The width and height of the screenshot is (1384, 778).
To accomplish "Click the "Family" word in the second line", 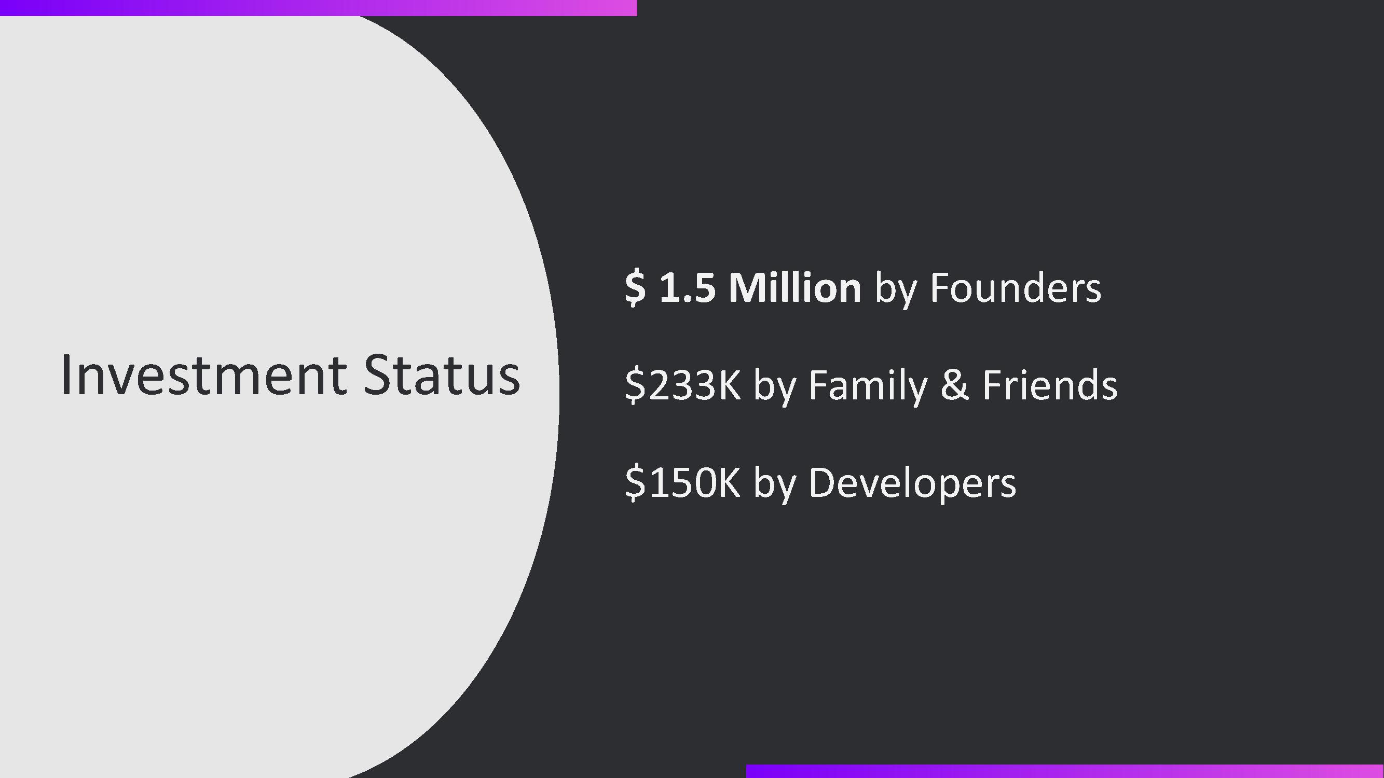I will click(868, 386).
